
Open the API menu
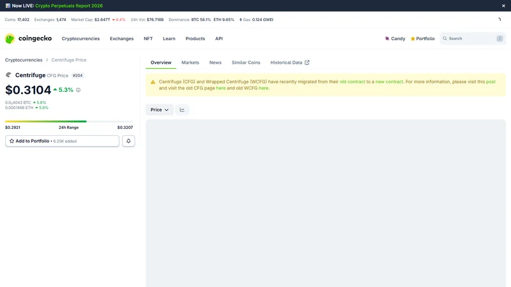[218, 38]
